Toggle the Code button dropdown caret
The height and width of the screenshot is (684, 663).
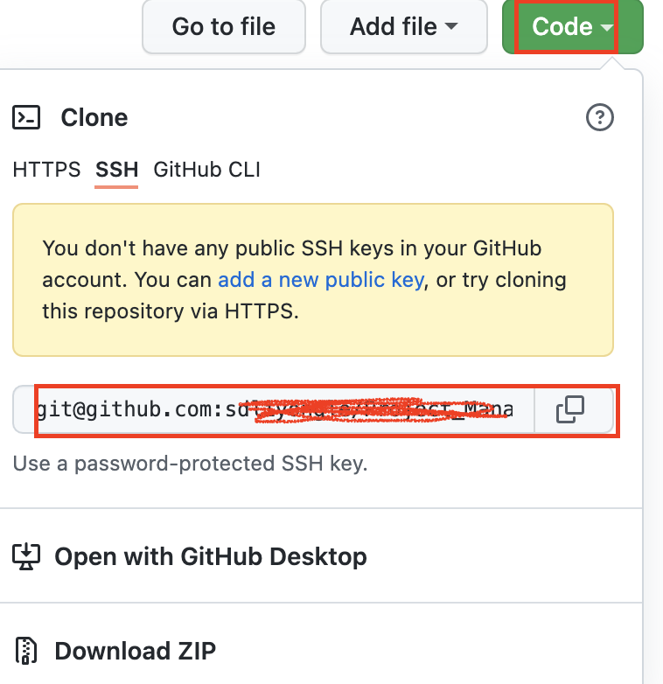click(x=607, y=27)
